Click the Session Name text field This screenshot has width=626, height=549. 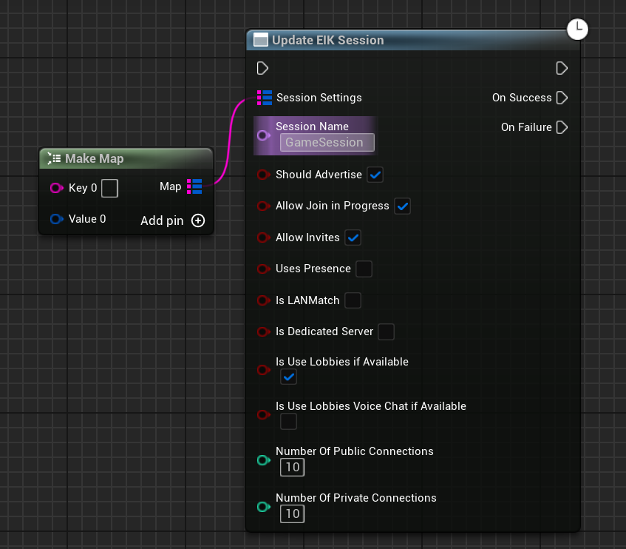tap(327, 142)
